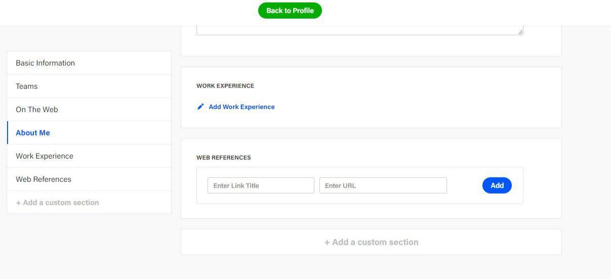Click the WEB REFERENCES section heading
Image resolution: width=611 pixels, height=279 pixels.
click(224, 158)
